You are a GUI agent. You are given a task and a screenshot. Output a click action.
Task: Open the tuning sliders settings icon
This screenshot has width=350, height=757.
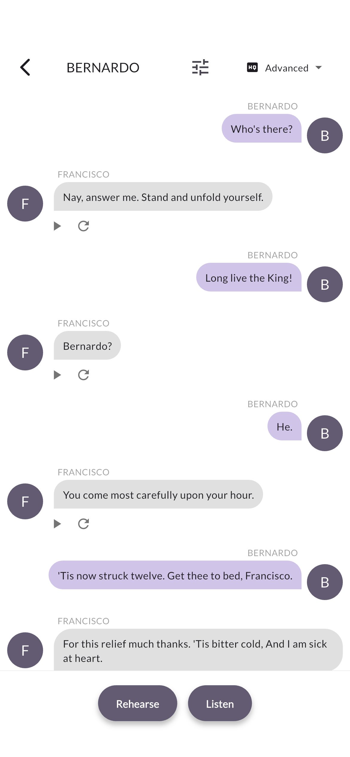tap(200, 67)
